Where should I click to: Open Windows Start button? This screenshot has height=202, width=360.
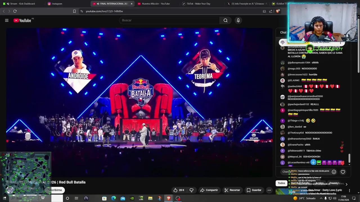4,198
